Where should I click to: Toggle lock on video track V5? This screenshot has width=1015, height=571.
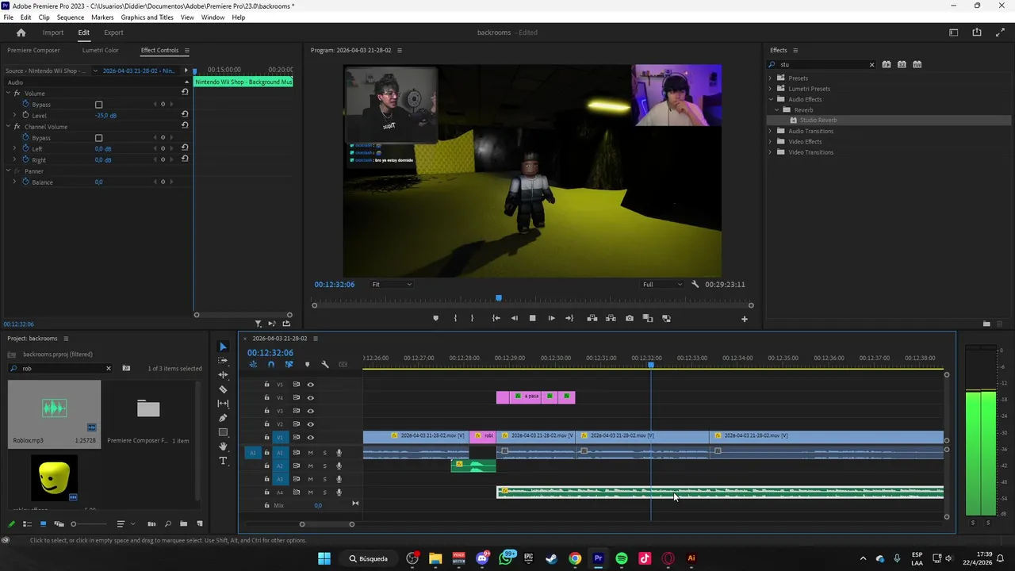(x=266, y=385)
